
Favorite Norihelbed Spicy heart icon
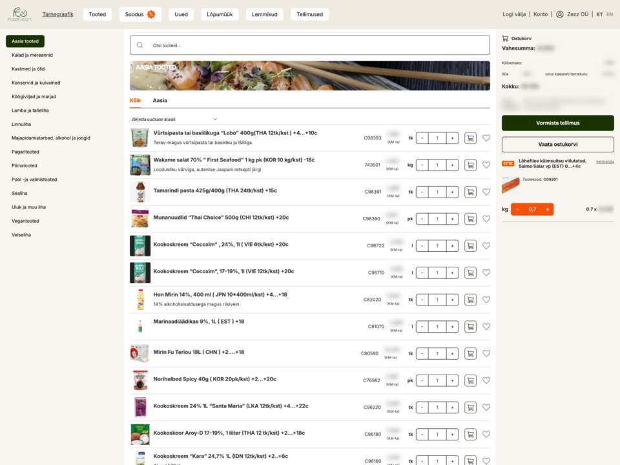(486, 380)
